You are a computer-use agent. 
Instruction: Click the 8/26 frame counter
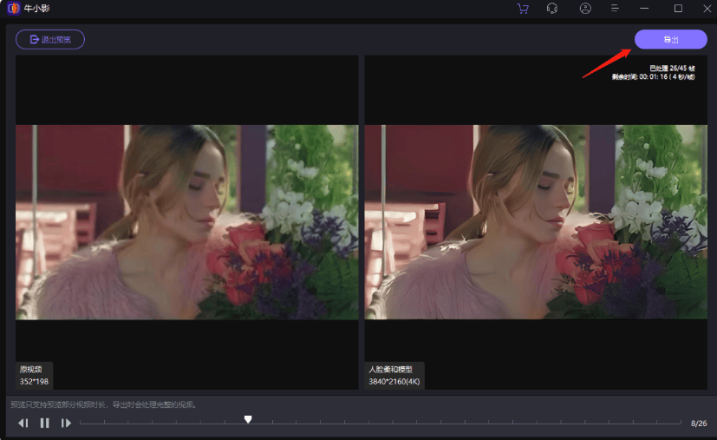[x=698, y=424]
